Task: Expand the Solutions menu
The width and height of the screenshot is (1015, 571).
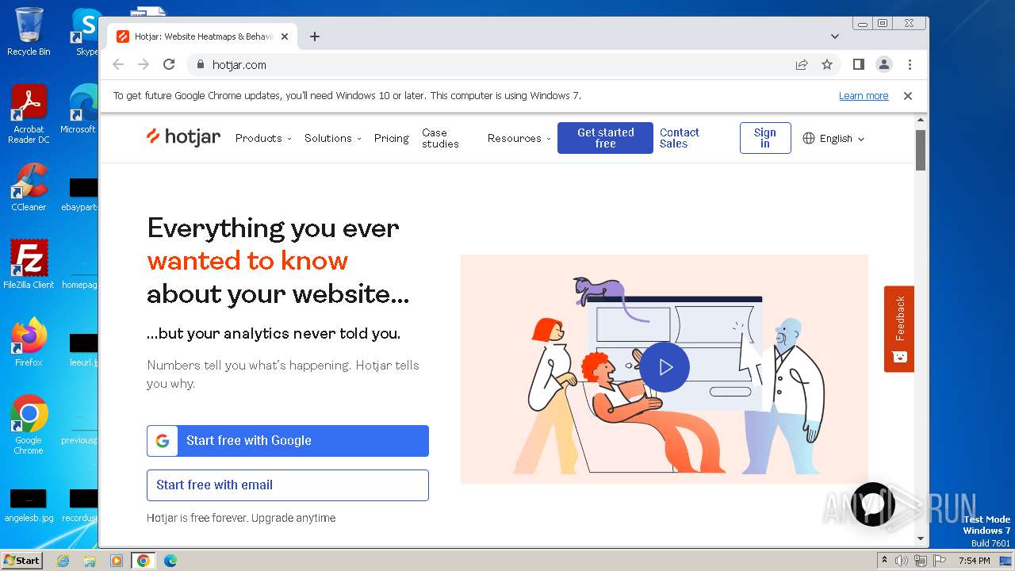Action: click(x=333, y=138)
